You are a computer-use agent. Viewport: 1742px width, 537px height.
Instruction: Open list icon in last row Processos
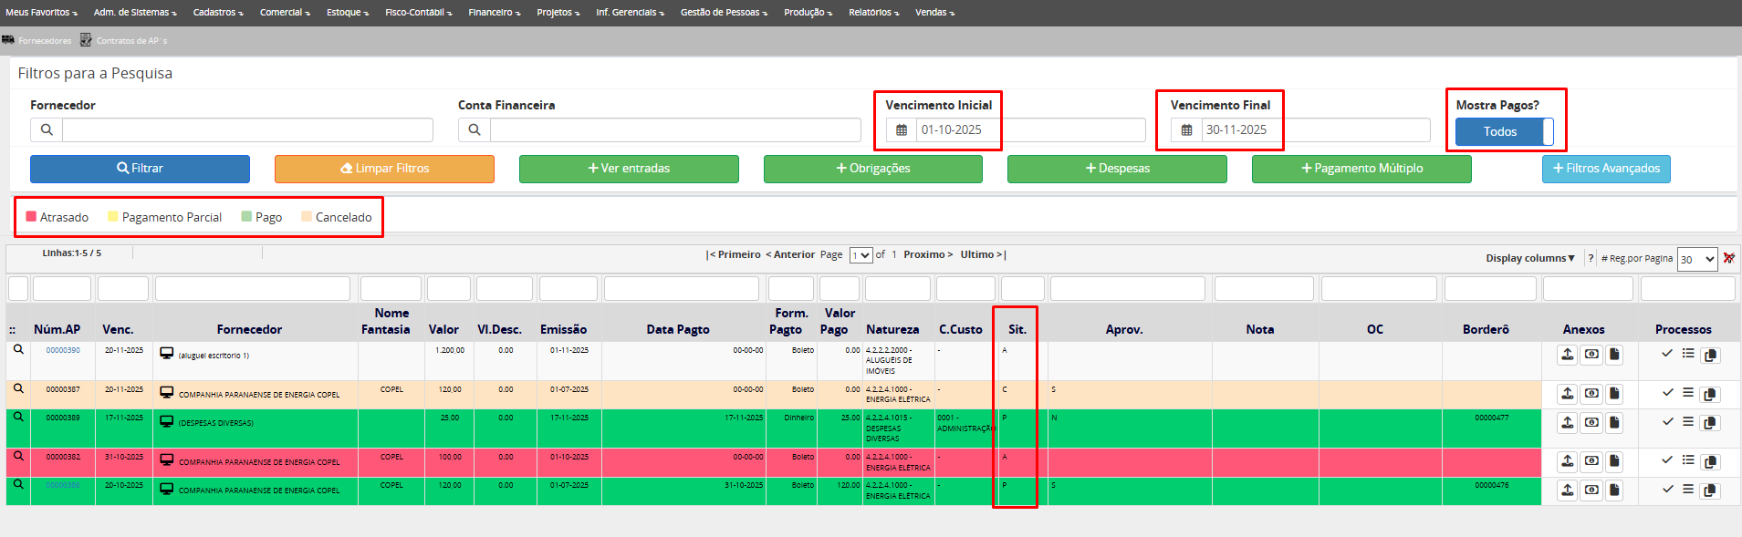click(x=1688, y=490)
